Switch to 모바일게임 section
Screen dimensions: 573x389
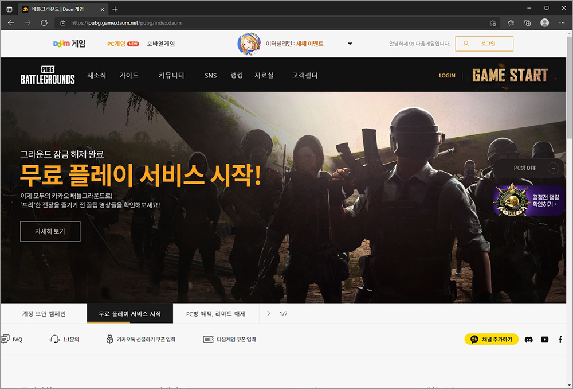coord(161,44)
